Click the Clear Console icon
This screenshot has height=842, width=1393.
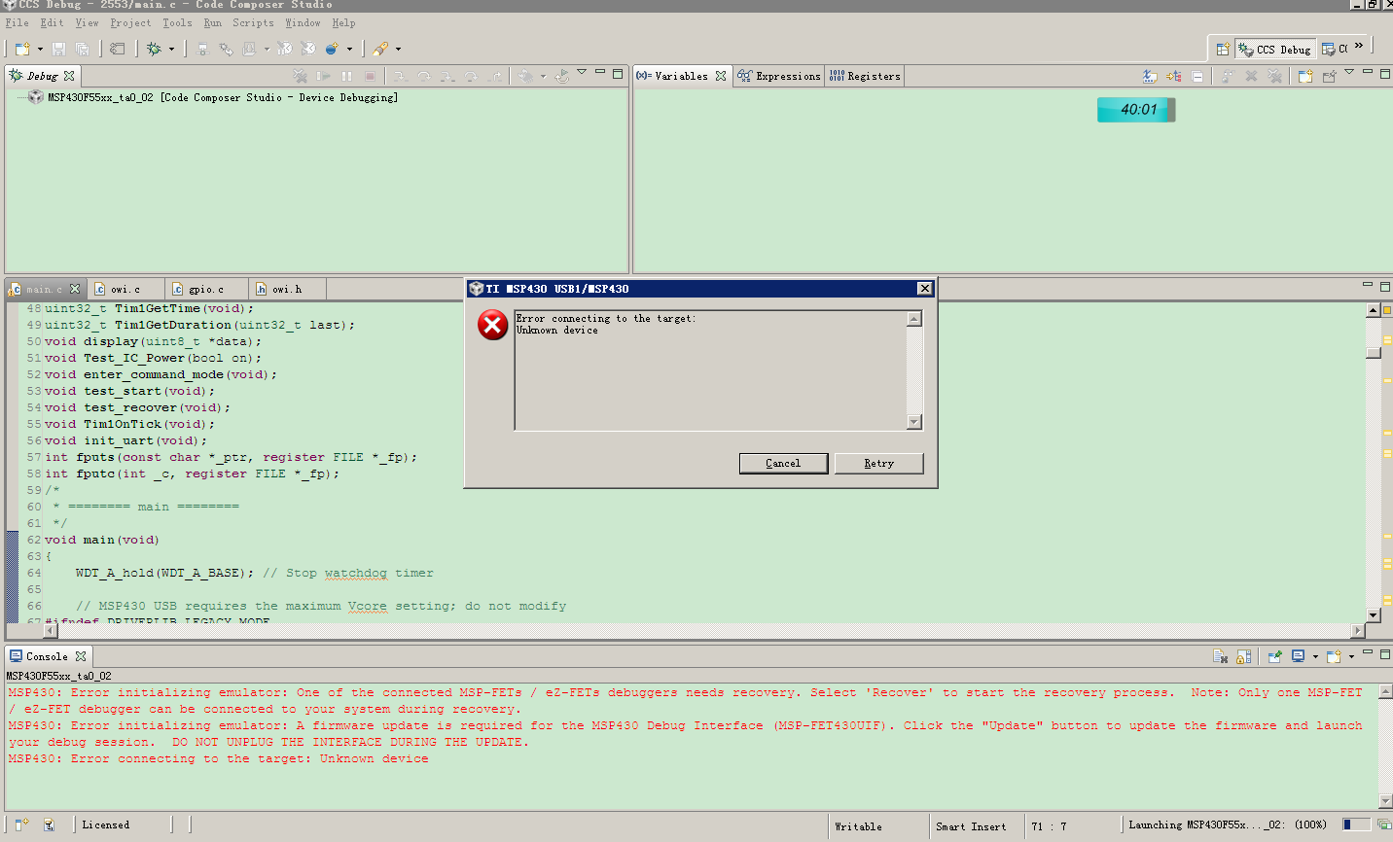pyautogui.click(x=1220, y=656)
